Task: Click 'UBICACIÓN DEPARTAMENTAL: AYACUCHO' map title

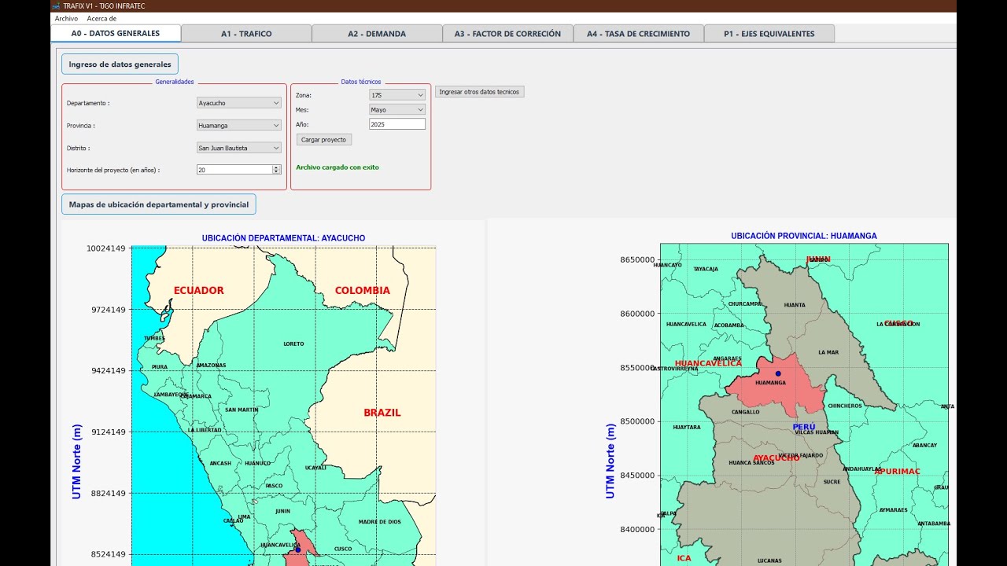Action: (283, 238)
